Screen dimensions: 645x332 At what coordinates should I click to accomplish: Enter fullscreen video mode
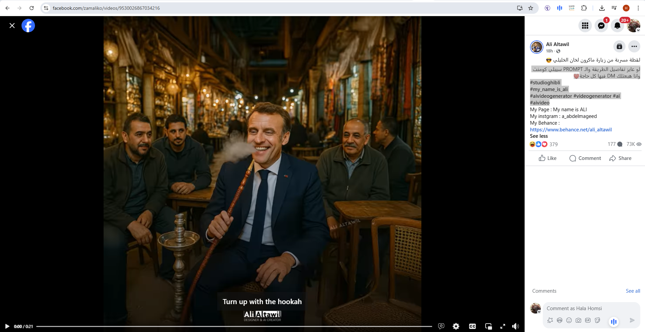click(x=503, y=326)
